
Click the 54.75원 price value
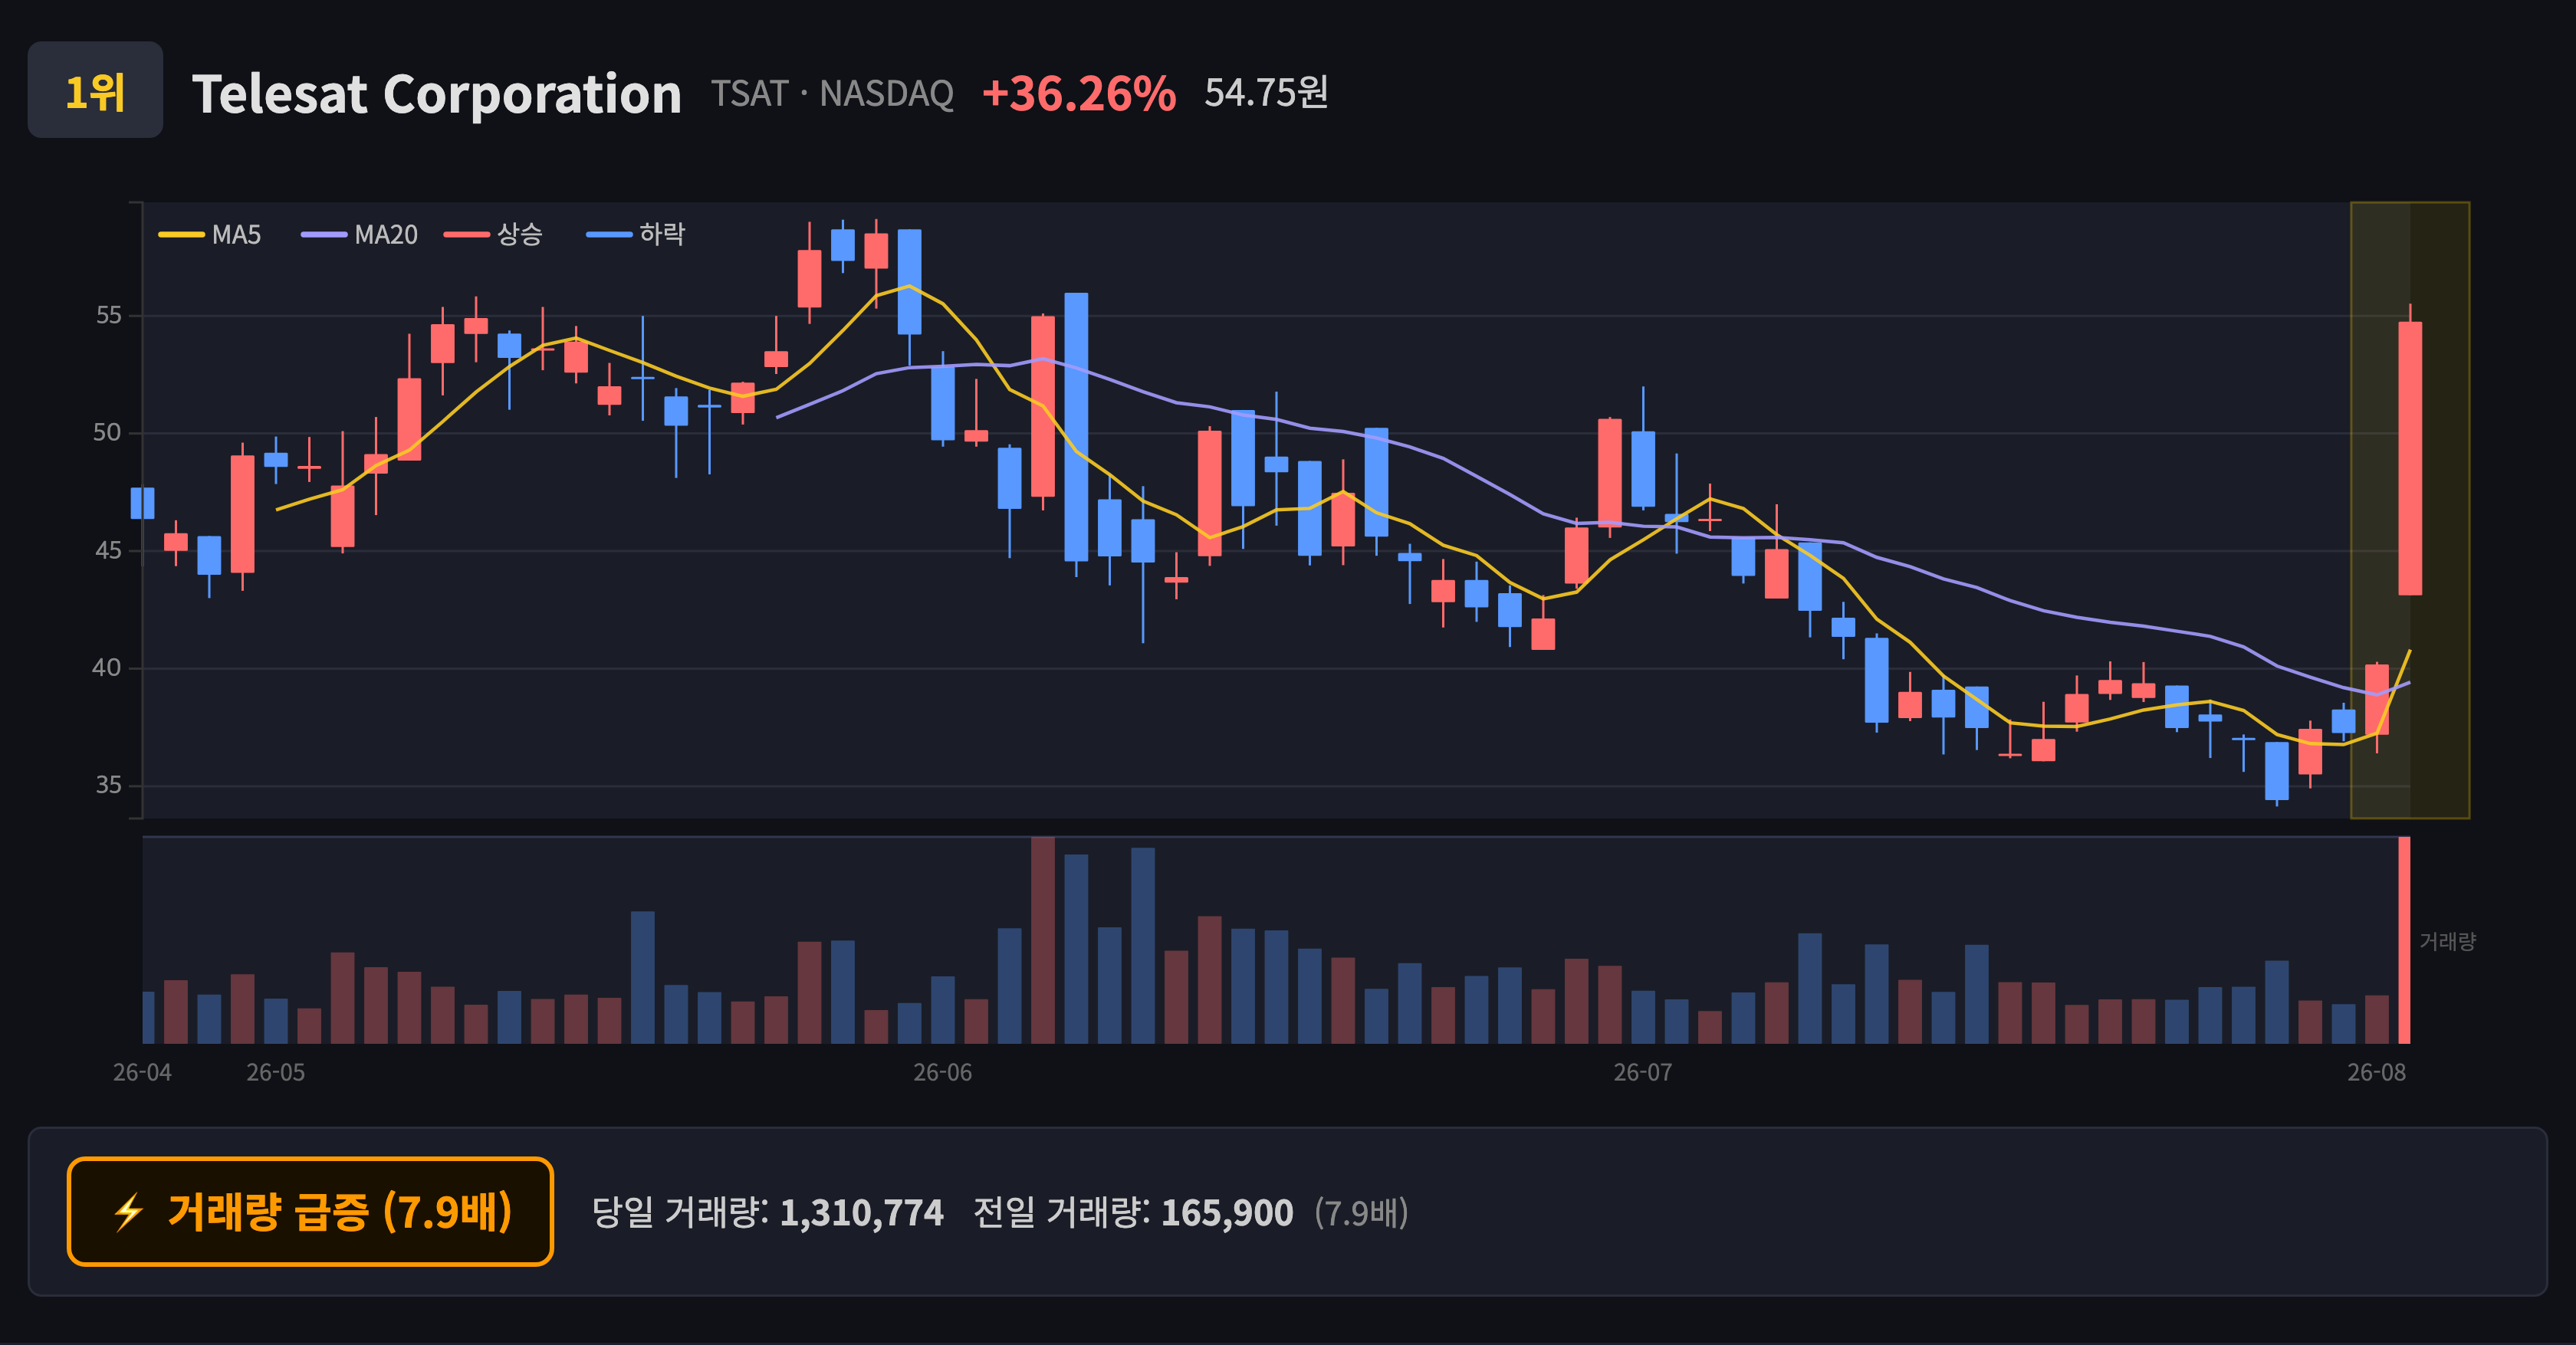(1266, 92)
